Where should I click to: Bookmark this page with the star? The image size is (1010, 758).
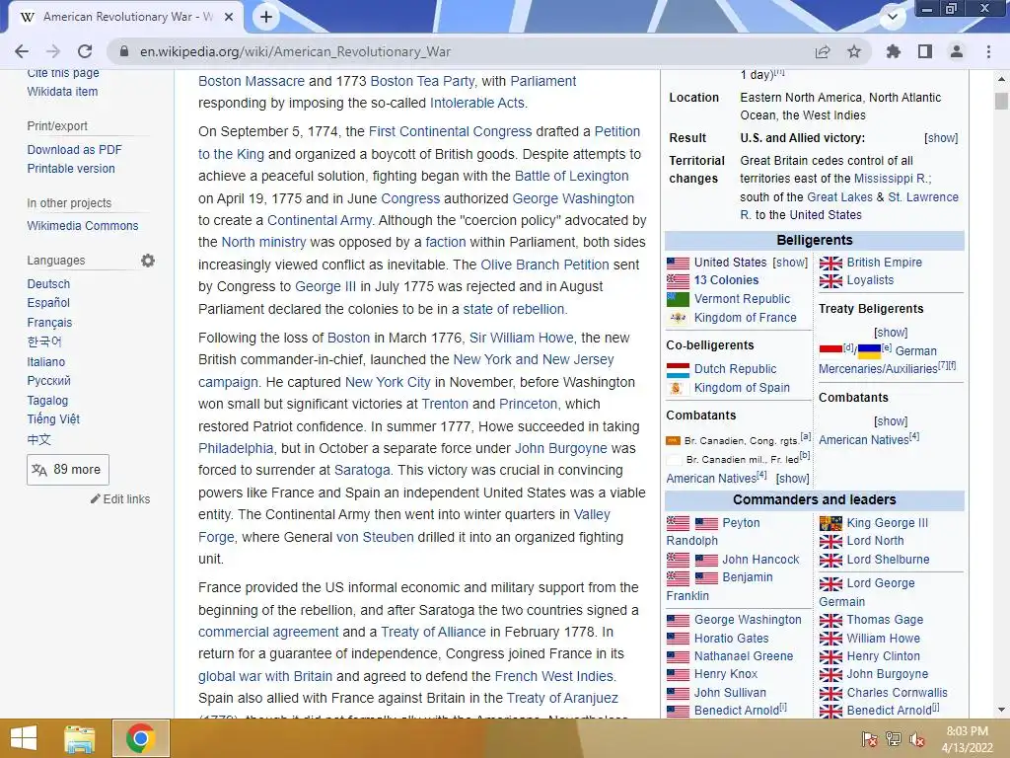coord(854,51)
